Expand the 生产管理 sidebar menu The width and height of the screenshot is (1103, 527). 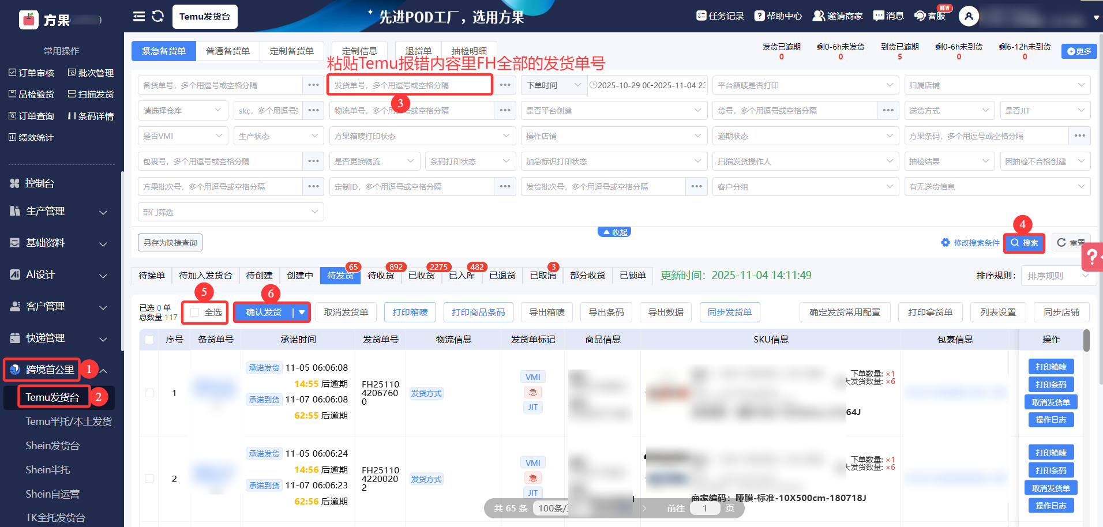coord(59,212)
